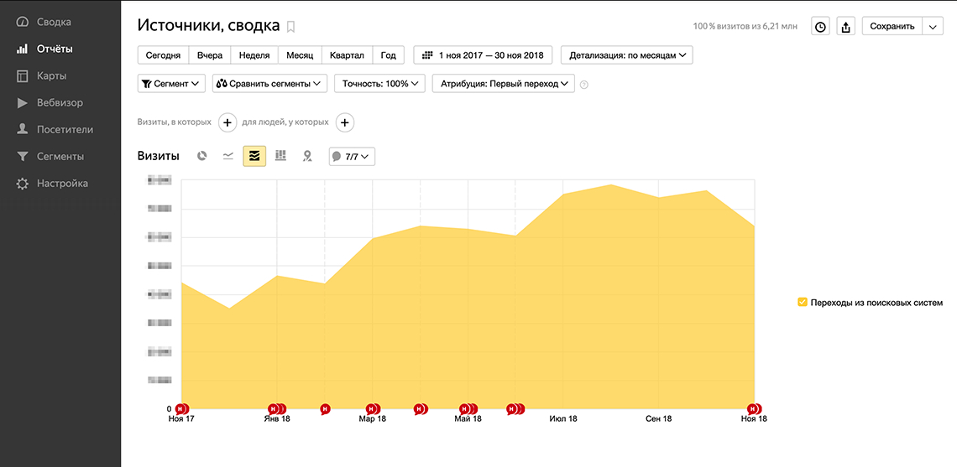Image resolution: width=957 pixels, height=467 pixels.
Task: Open the Атрибуция: Первый переход dropdown
Action: [x=503, y=84]
